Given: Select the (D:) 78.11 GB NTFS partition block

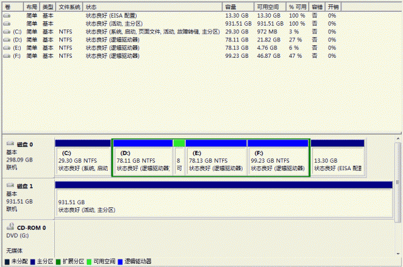Looking at the screenshot, I should 143,158.
